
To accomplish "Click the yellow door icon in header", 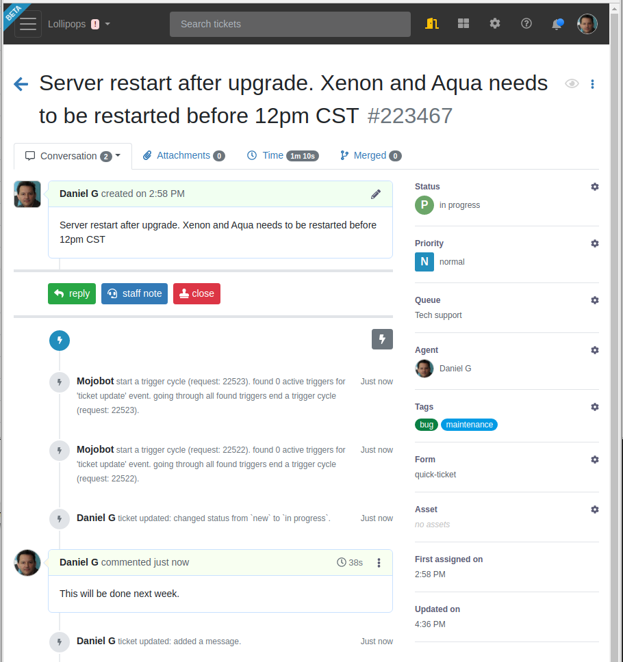I will (x=431, y=23).
